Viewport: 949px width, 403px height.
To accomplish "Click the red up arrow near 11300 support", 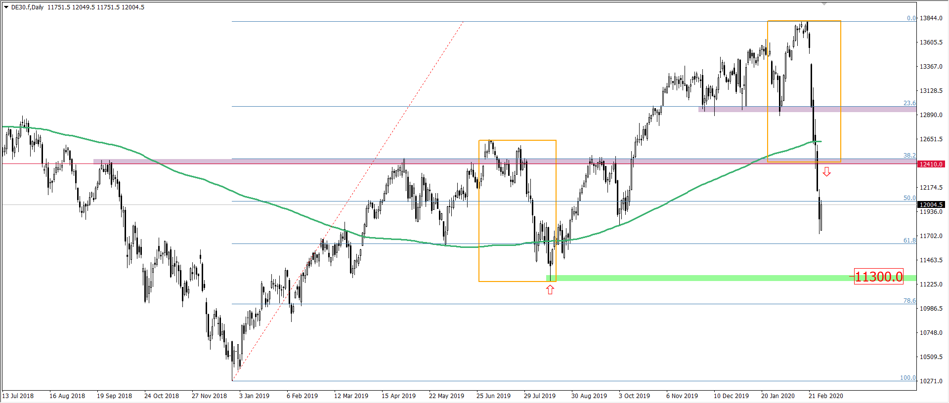I will pyautogui.click(x=550, y=290).
